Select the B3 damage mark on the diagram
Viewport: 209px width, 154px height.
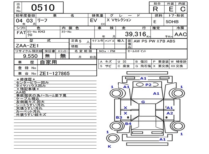pos(119,117)
